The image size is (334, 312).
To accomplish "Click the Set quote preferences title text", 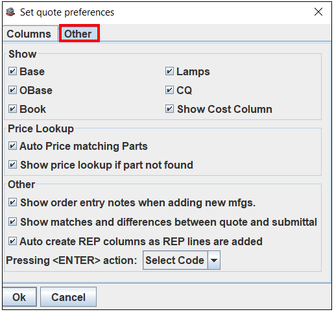I will [67, 12].
